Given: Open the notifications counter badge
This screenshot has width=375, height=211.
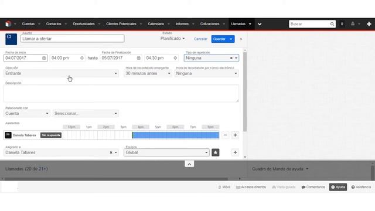Looking at the screenshot, I should pos(342,24).
